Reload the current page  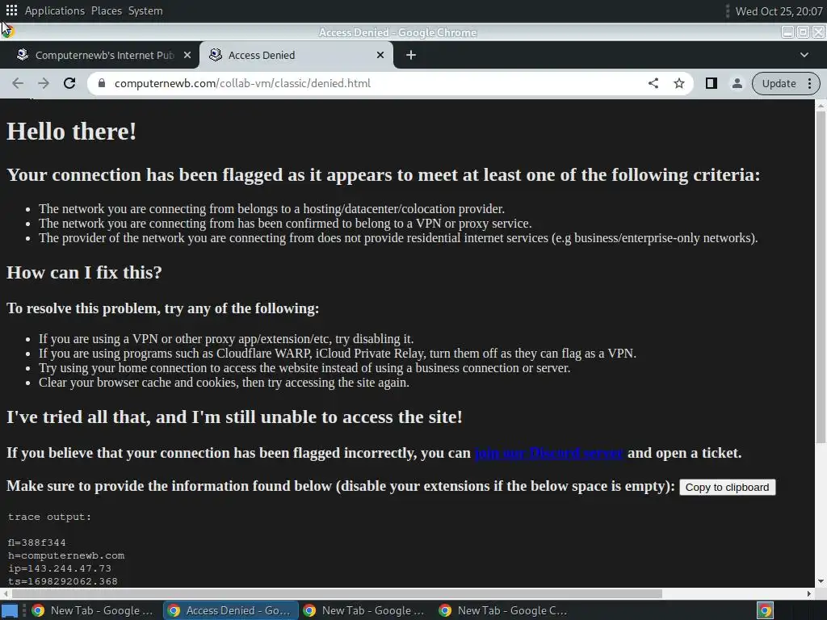tap(69, 83)
